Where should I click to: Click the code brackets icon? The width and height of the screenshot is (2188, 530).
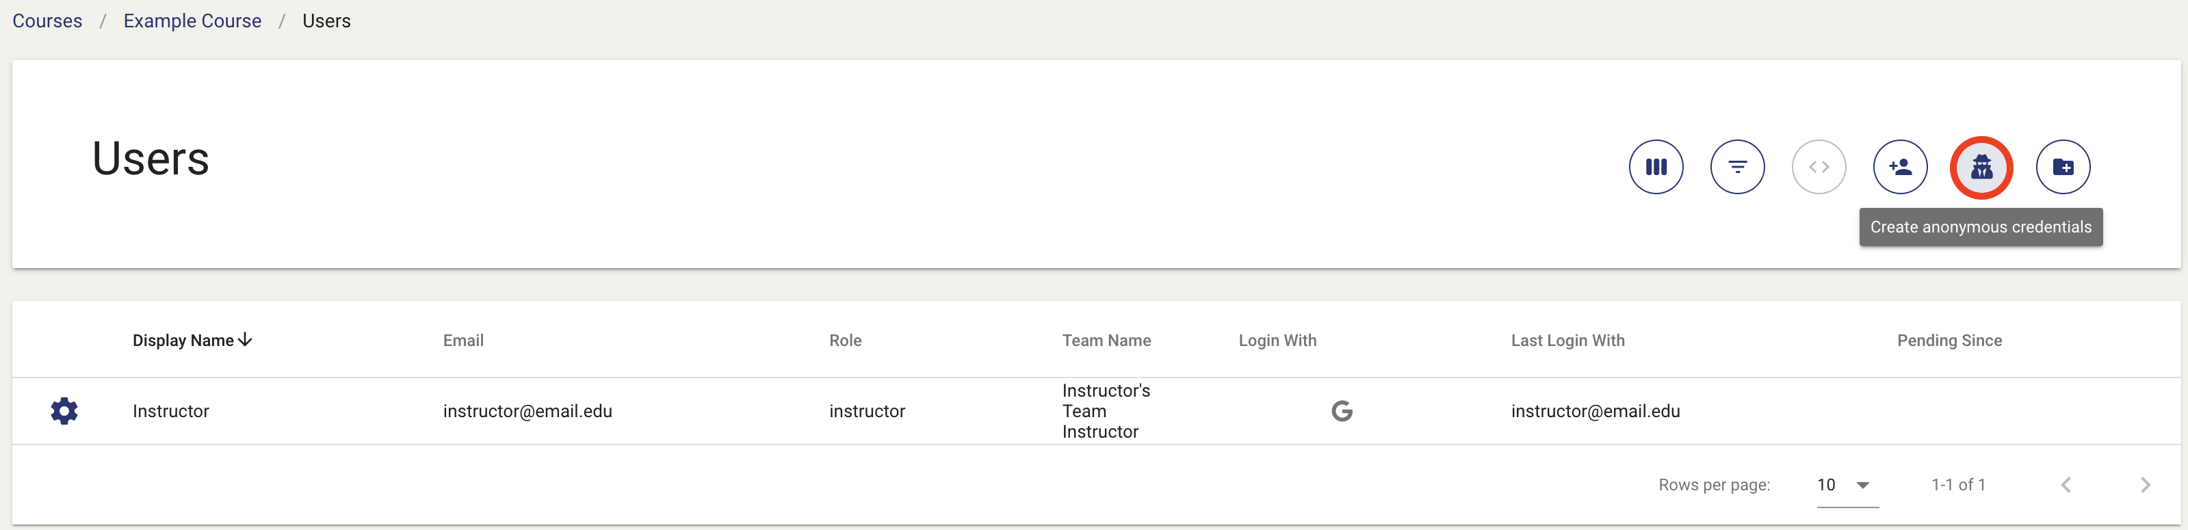coord(1819,166)
